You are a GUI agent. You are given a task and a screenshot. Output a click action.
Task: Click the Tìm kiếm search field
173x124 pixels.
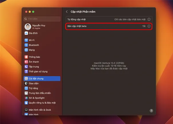[x=42, y=19]
